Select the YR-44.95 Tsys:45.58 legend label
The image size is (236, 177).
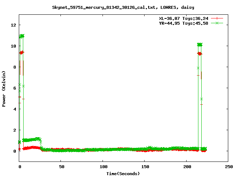coord(184,23)
